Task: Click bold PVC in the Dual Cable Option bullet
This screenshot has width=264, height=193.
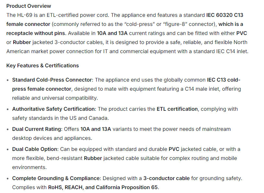Action: [x=174, y=149]
